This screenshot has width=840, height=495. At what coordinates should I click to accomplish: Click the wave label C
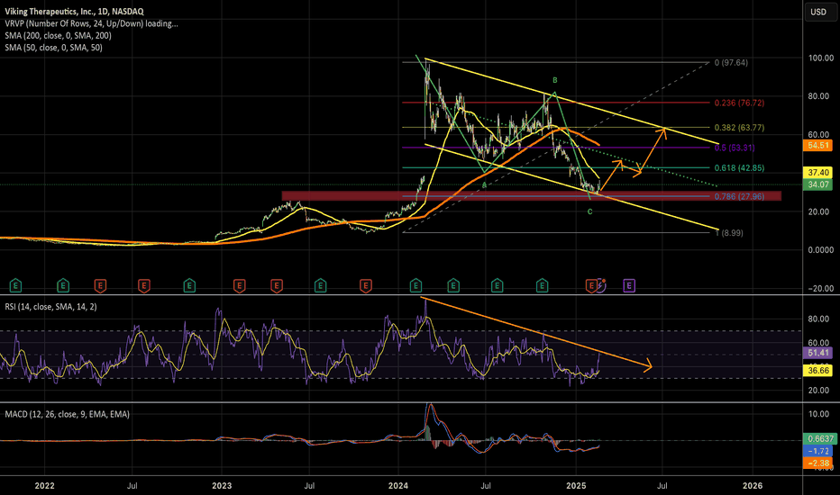[589, 211]
